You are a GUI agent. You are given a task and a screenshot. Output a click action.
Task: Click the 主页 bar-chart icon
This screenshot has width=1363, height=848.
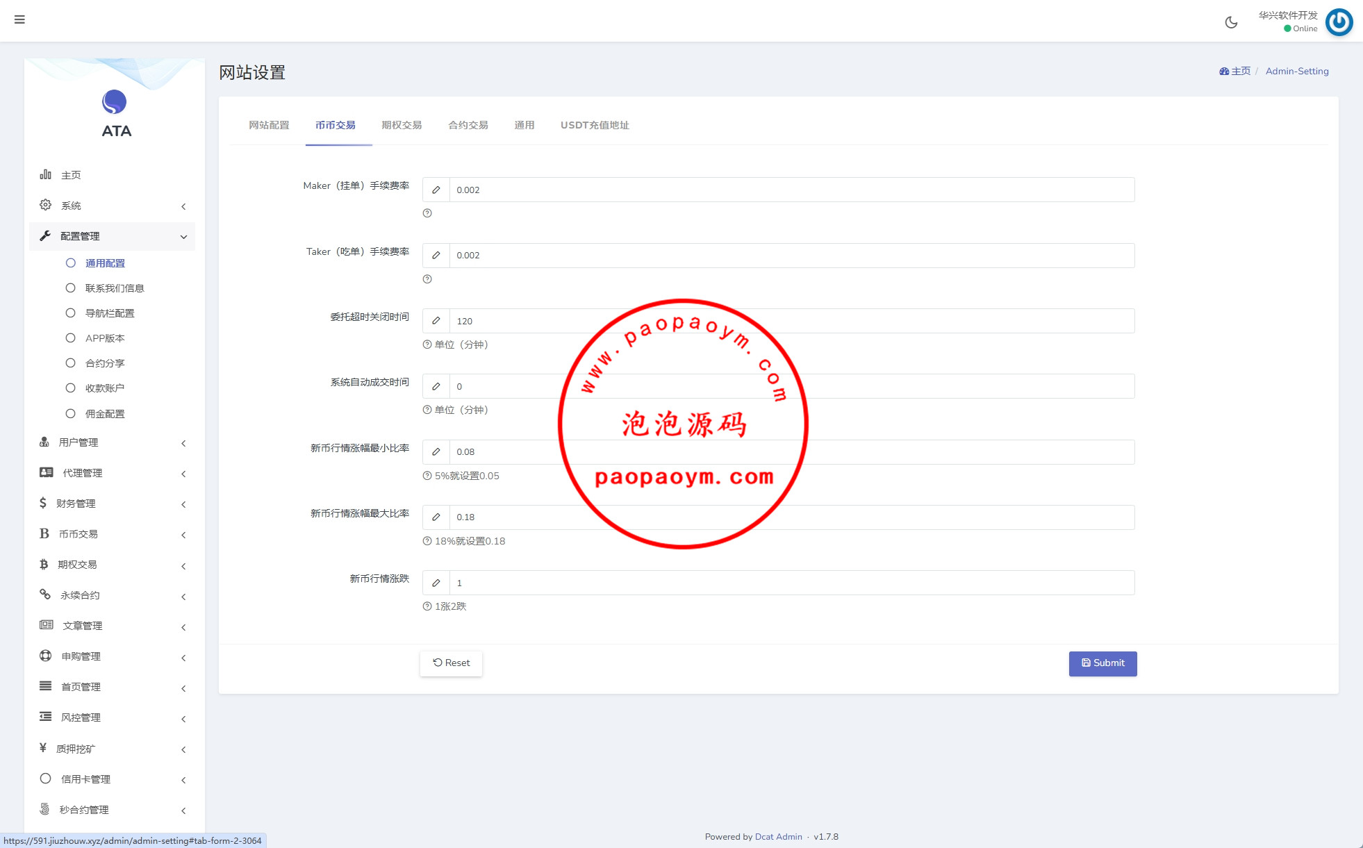click(46, 174)
